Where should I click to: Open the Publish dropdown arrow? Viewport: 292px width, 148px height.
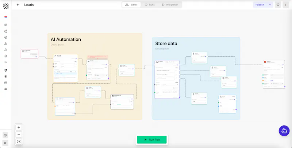270,5
